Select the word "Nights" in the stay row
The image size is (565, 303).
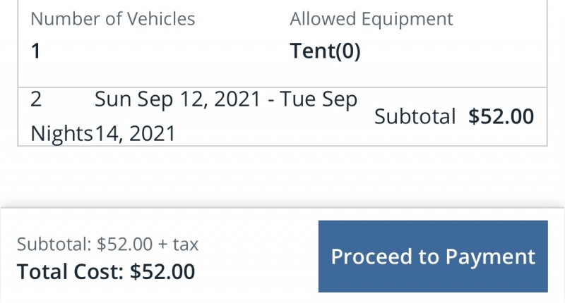(x=62, y=133)
